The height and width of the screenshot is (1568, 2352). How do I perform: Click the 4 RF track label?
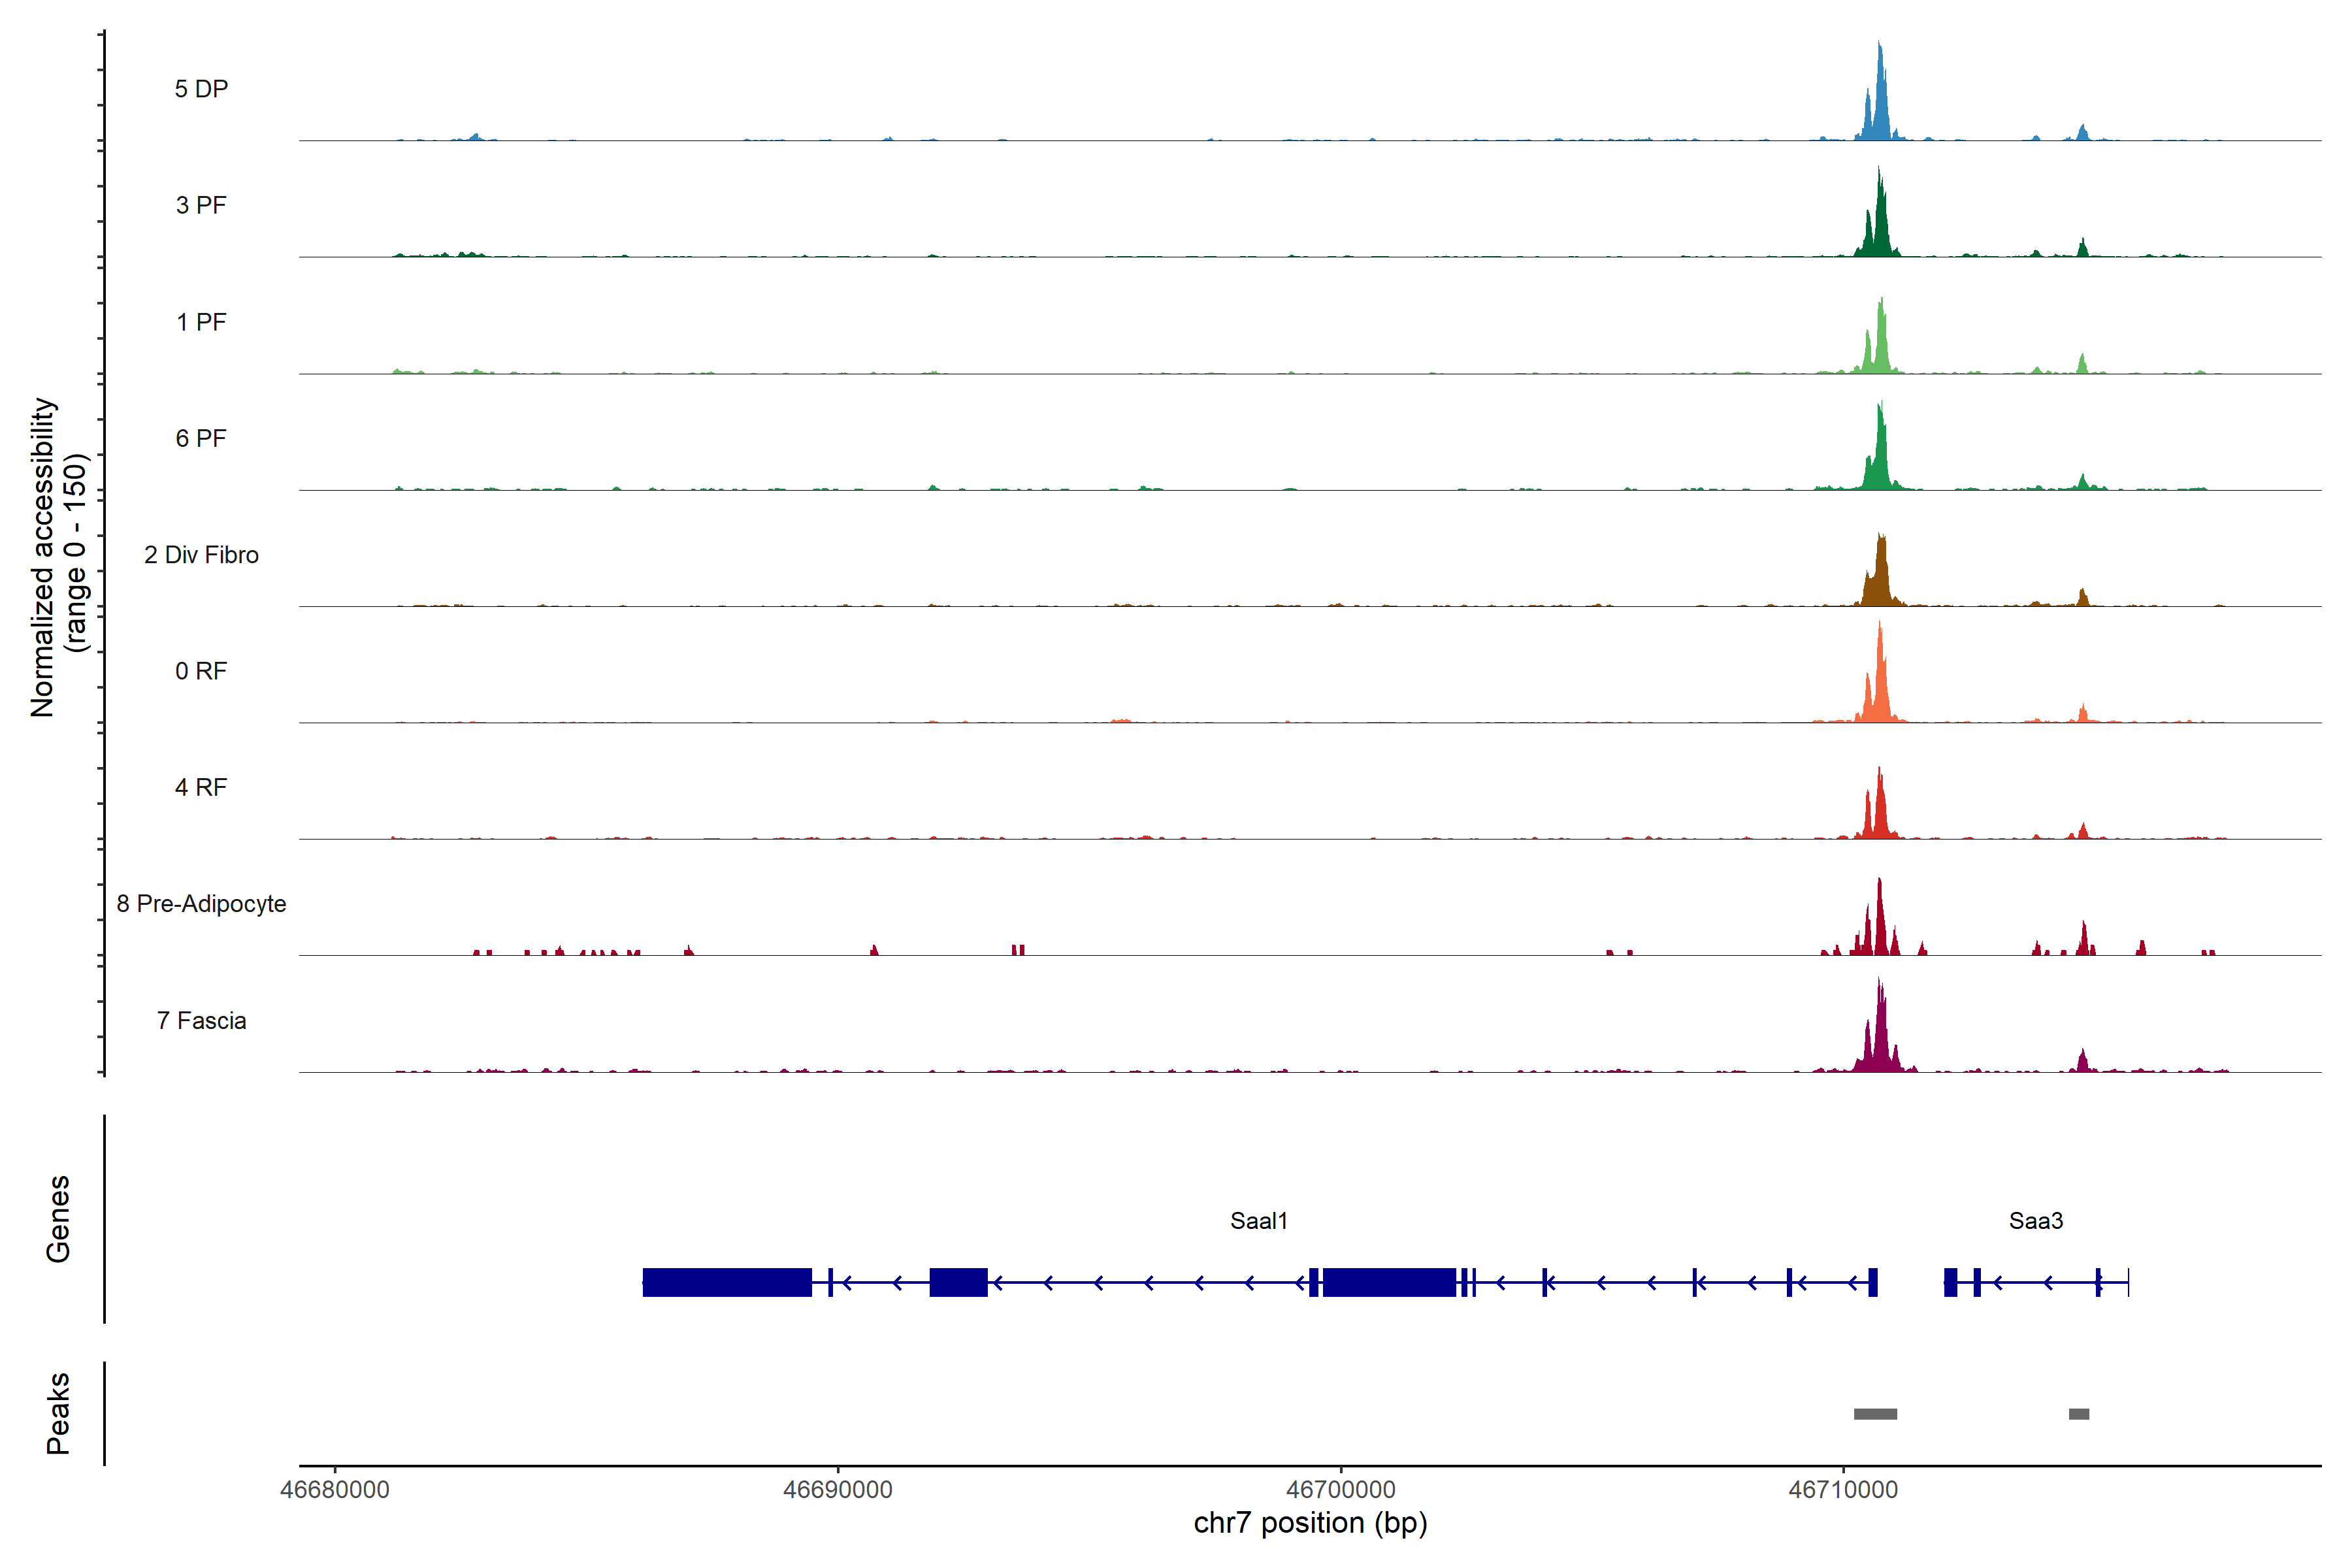click(x=201, y=788)
